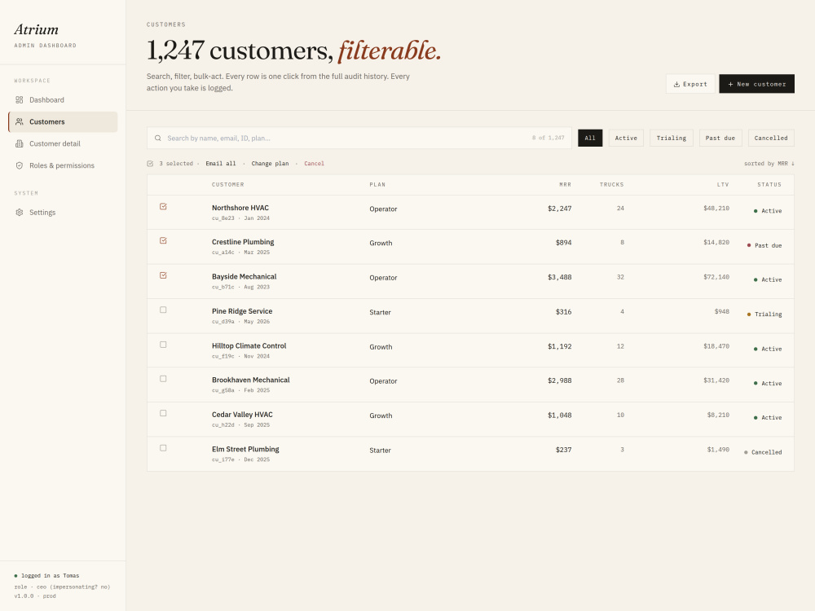The width and height of the screenshot is (815, 611).
Task: Click the Customers people icon in sidebar
Action: pos(20,121)
